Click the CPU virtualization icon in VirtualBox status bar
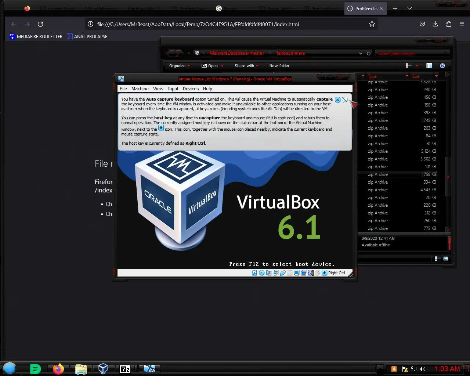The height and width of the screenshot is (376, 470). pos(311,273)
